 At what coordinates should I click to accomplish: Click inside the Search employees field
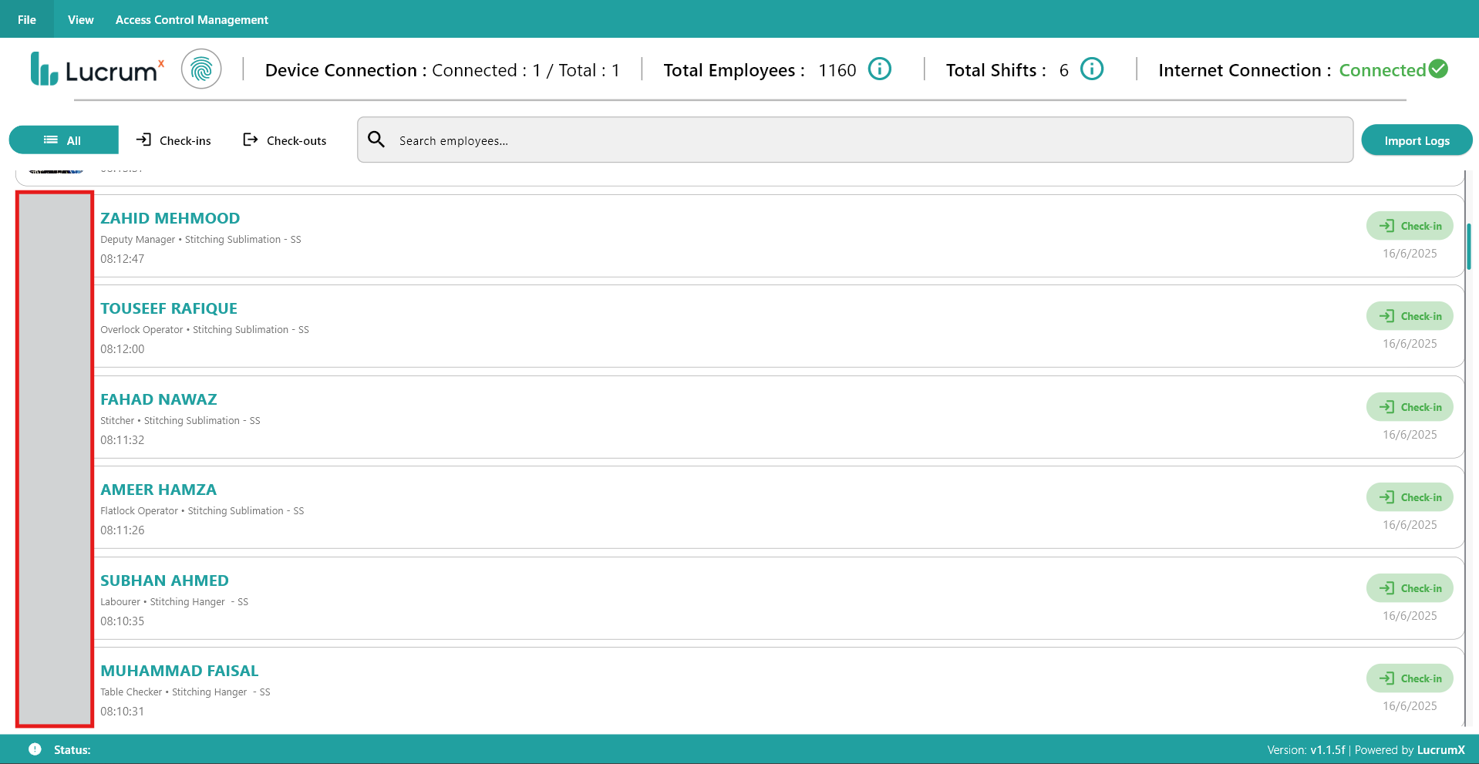pyautogui.click(x=694, y=140)
